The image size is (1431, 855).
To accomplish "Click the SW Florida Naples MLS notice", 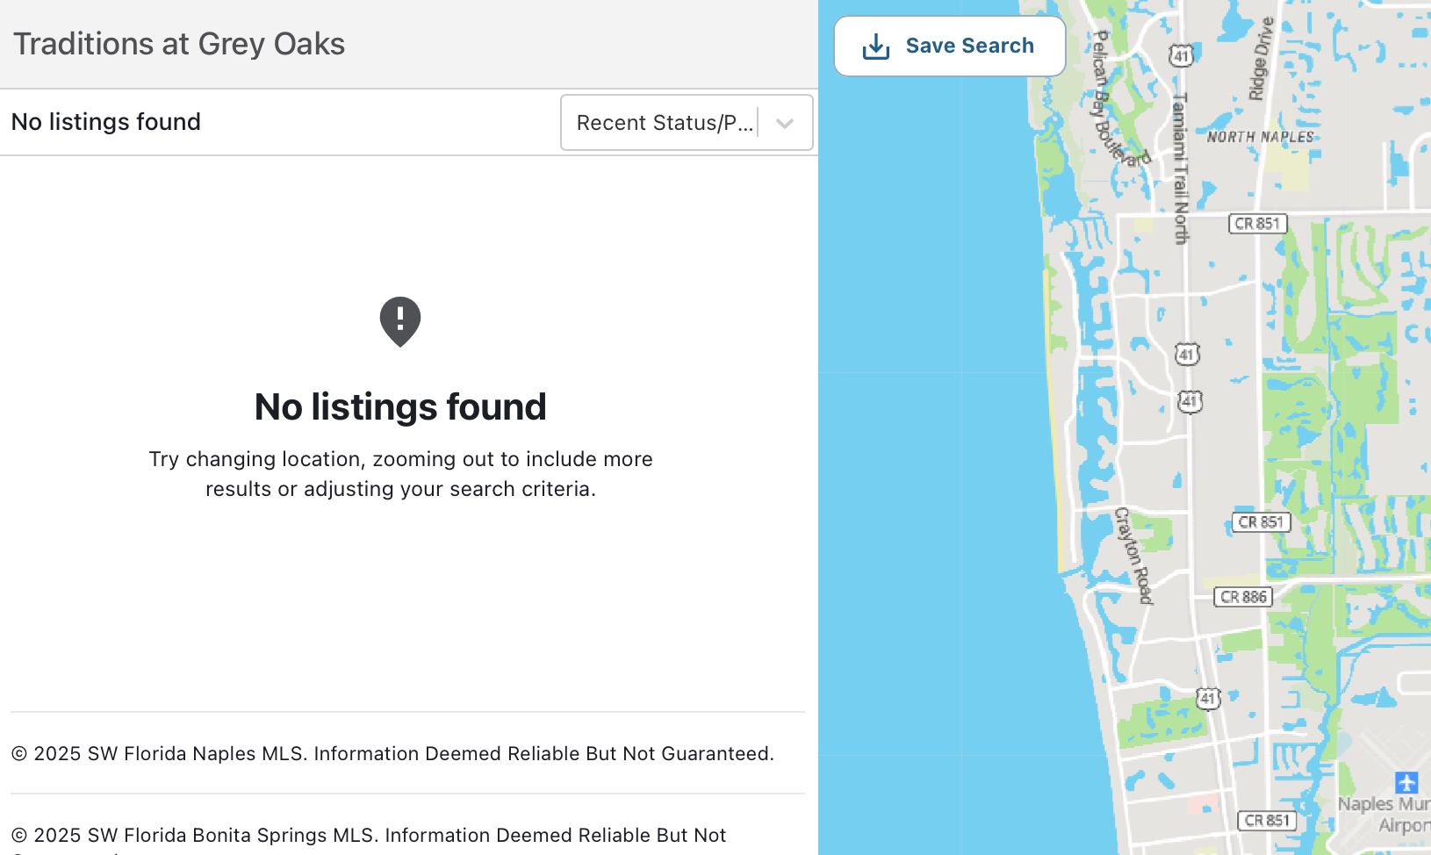I will click(x=392, y=753).
